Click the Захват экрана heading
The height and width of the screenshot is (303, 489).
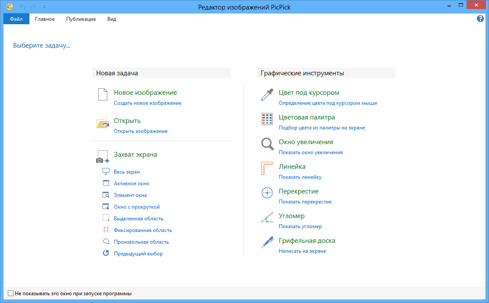135,155
